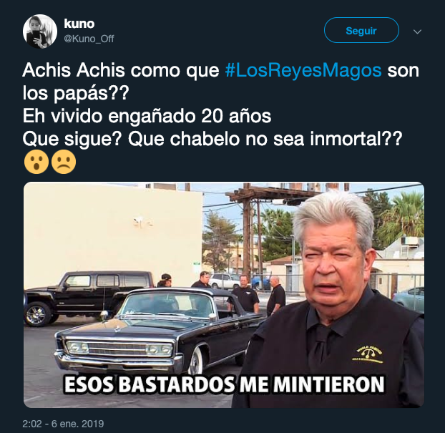Open the #LosReyesMagos hashtag link

303,70
